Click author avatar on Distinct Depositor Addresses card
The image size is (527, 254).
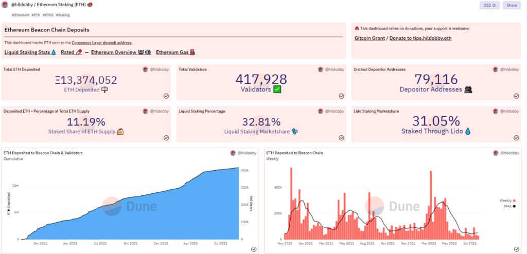[x=496, y=69]
